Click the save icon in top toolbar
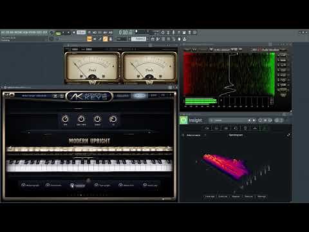Image resolution: width=309 pixels, height=232 pixels. (x=184, y=33)
